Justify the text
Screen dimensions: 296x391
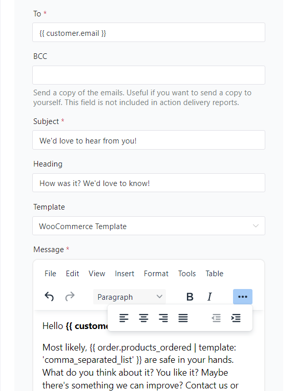click(x=183, y=318)
